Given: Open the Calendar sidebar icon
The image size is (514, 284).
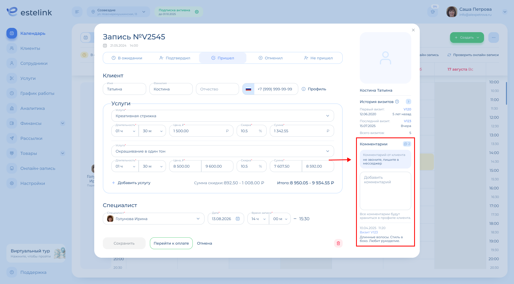Looking at the screenshot, I should point(12,33).
